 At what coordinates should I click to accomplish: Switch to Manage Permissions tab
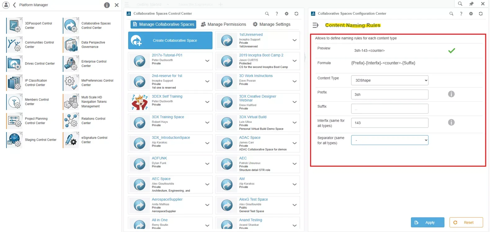click(223, 24)
